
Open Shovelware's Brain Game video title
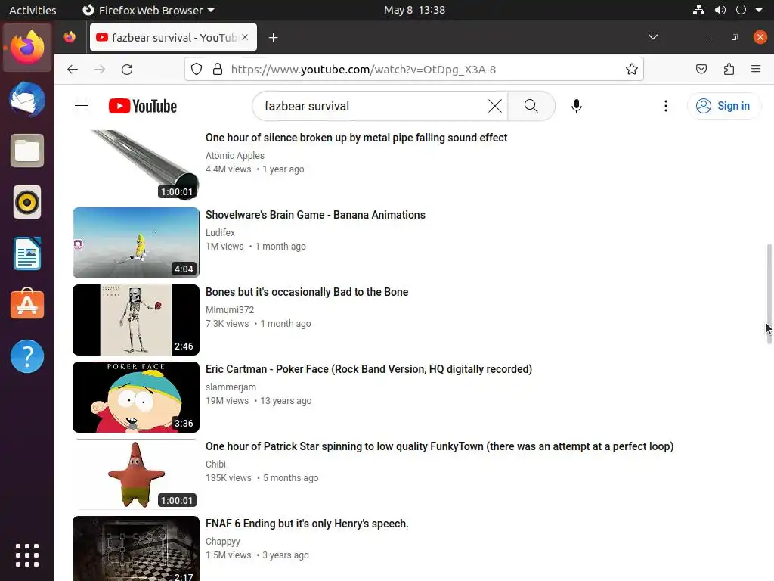coord(315,215)
